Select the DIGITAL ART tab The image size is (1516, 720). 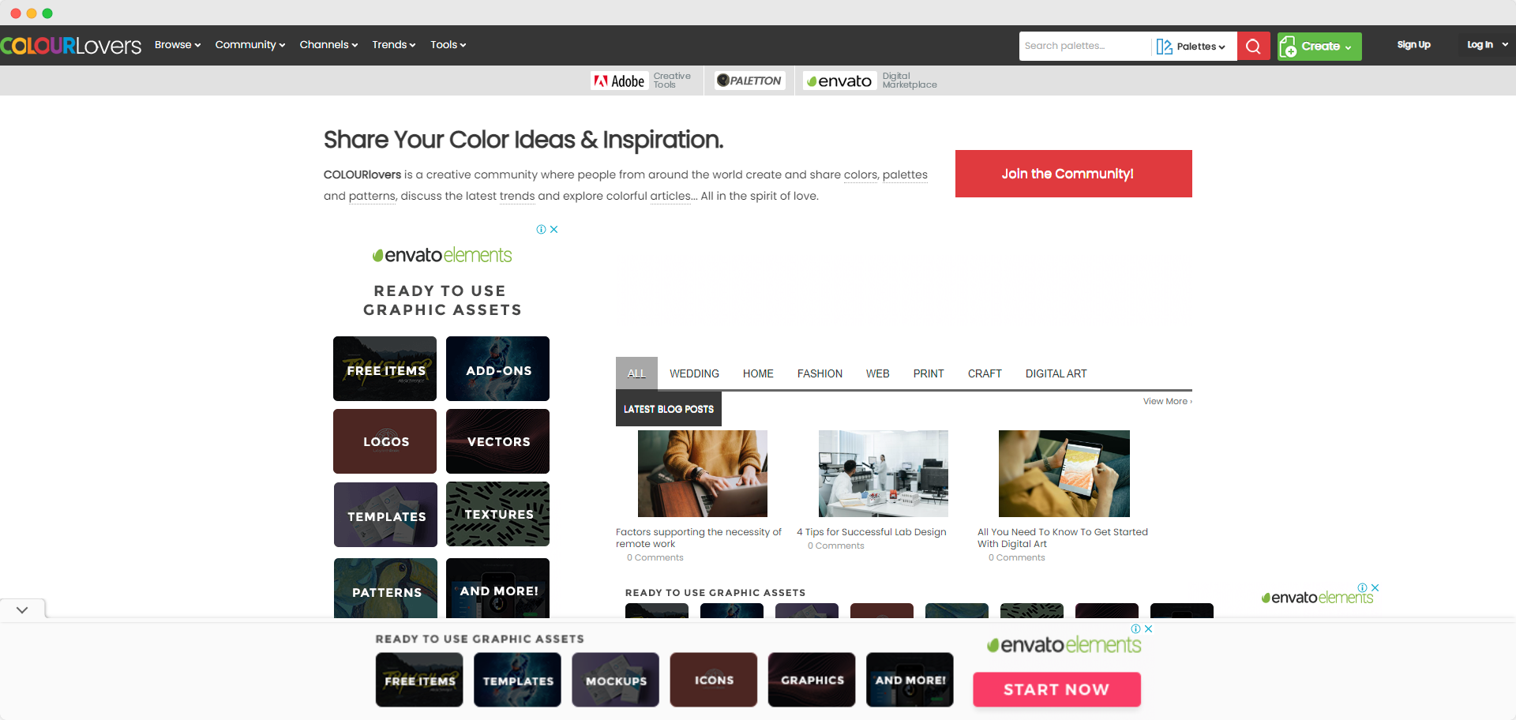pos(1056,373)
